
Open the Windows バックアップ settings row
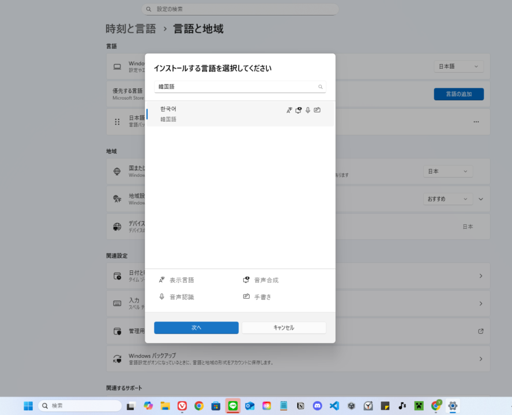pyautogui.click(x=300, y=359)
